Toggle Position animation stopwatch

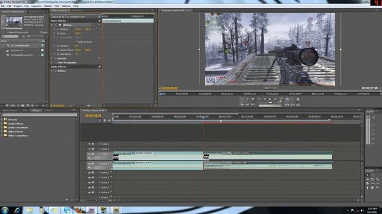coord(58,29)
